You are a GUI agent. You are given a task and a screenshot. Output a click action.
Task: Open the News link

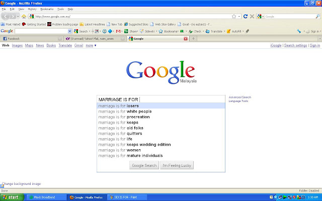pos(40,45)
